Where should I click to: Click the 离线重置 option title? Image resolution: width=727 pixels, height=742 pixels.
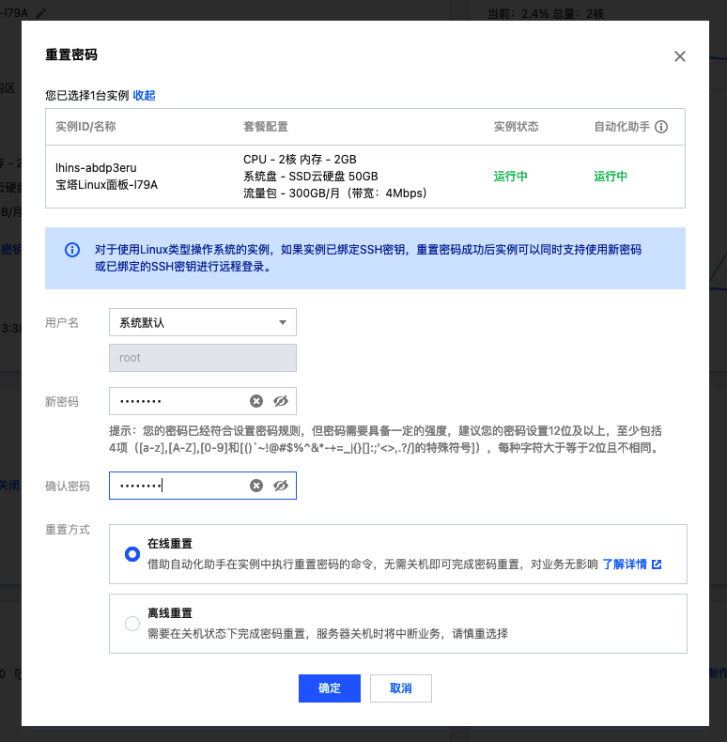(170, 613)
